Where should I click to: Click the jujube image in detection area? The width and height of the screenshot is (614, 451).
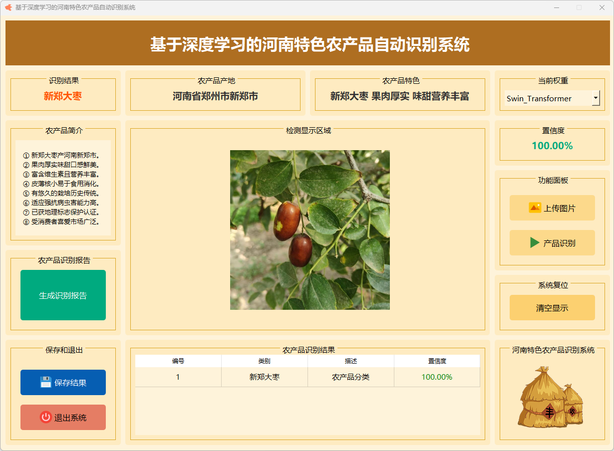(x=309, y=230)
